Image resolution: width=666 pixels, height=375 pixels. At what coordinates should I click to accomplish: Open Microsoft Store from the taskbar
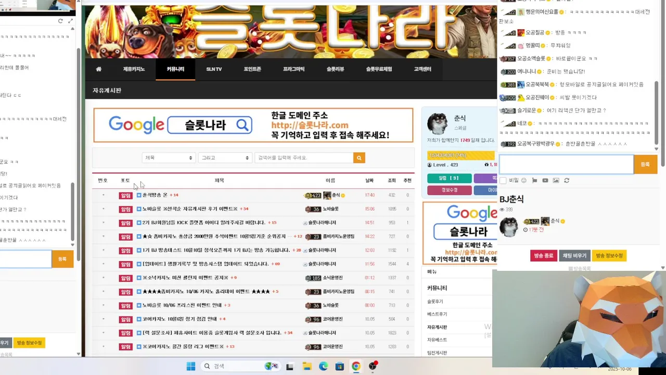pos(339,366)
